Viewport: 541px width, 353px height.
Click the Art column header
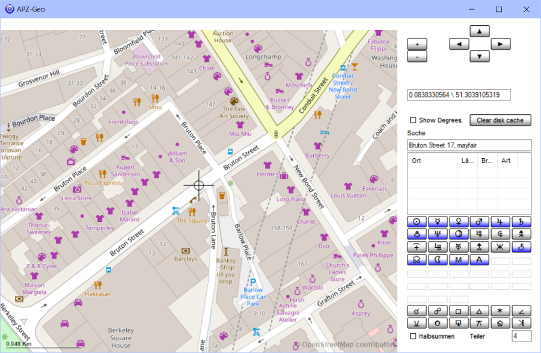(x=507, y=161)
